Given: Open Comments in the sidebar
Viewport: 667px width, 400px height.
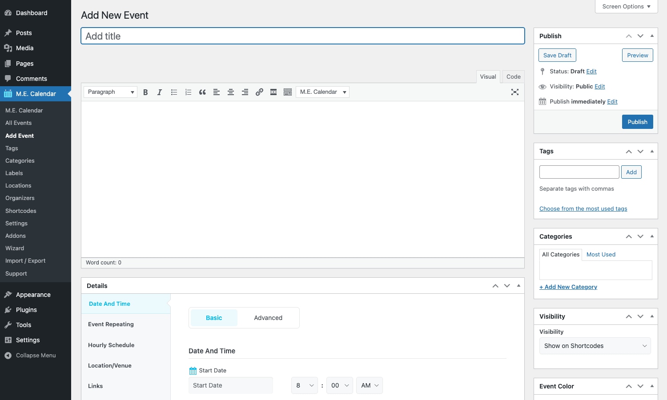Looking at the screenshot, I should point(36,79).
